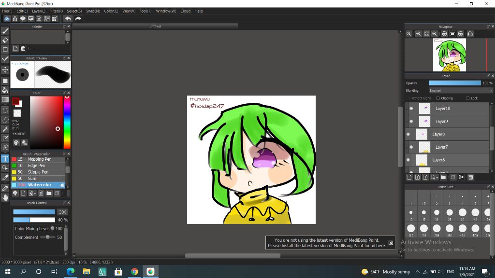Open the Select menu
Screen dimensions: 495x278
pyautogui.click(x=74, y=11)
